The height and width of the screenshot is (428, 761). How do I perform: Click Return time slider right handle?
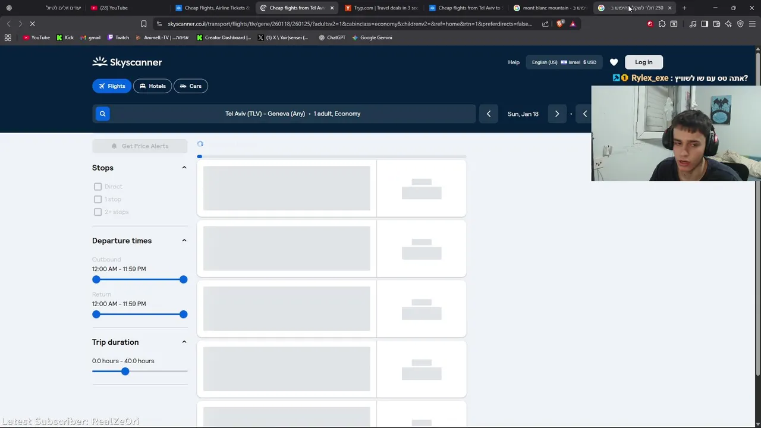coord(183,314)
